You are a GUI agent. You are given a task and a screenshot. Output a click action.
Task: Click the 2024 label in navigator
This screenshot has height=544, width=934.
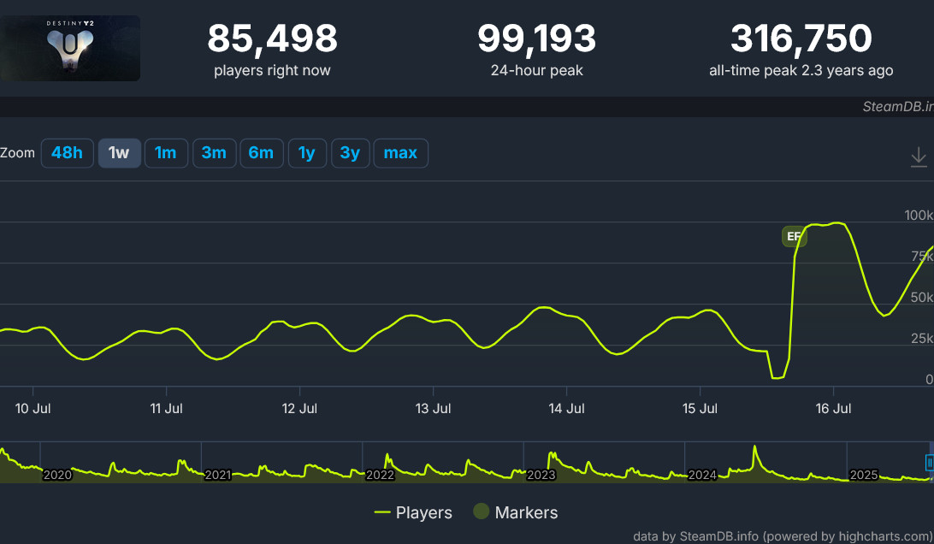[x=702, y=475]
